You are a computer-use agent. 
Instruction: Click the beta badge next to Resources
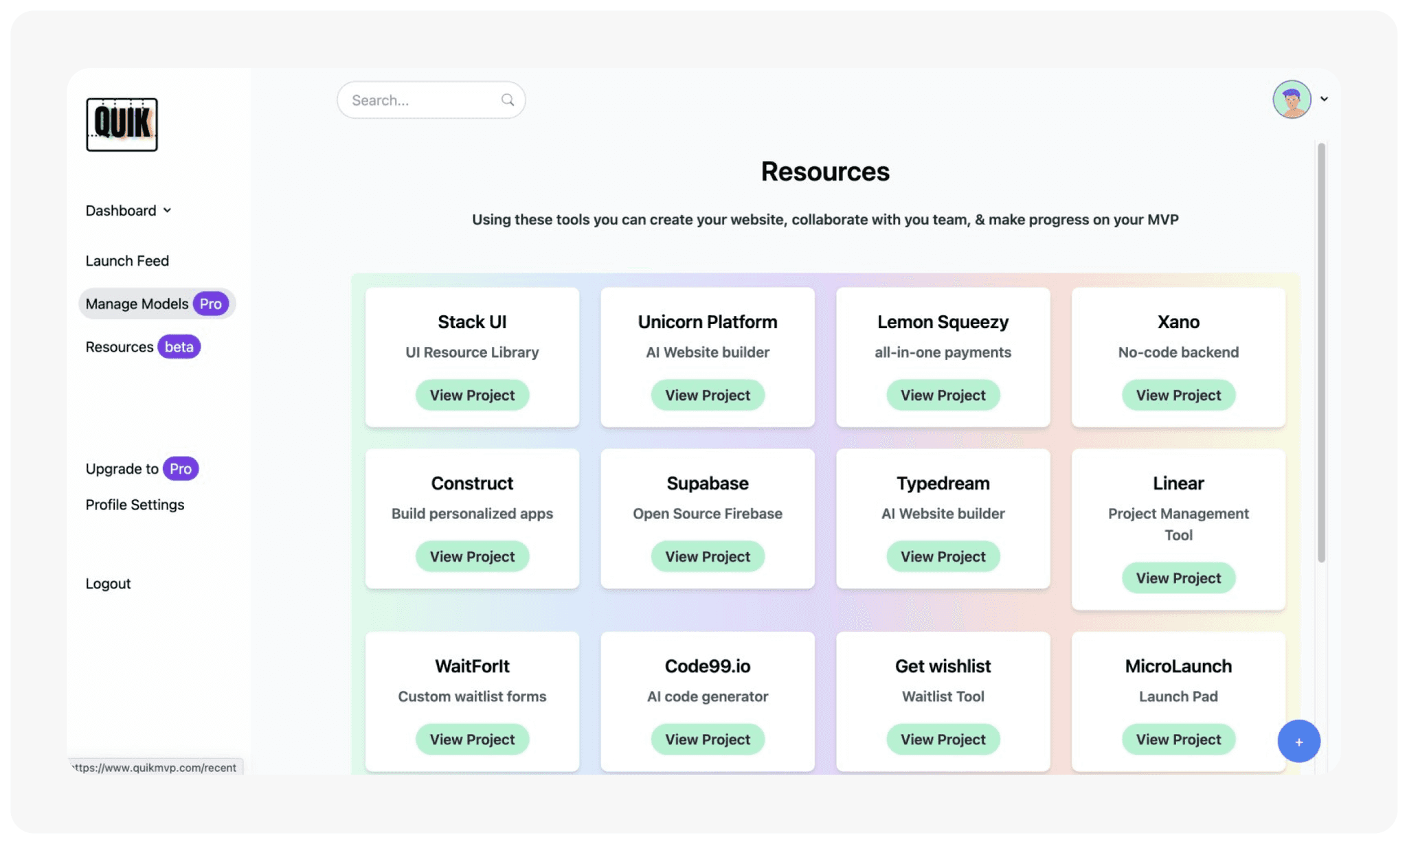pos(179,347)
